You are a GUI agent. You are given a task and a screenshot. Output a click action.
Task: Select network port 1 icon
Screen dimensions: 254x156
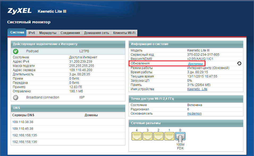click(x=169, y=136)
